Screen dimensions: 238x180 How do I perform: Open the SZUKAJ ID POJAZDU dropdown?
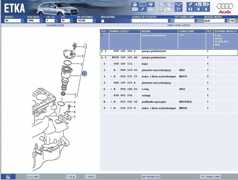click(x=169, y=21)
